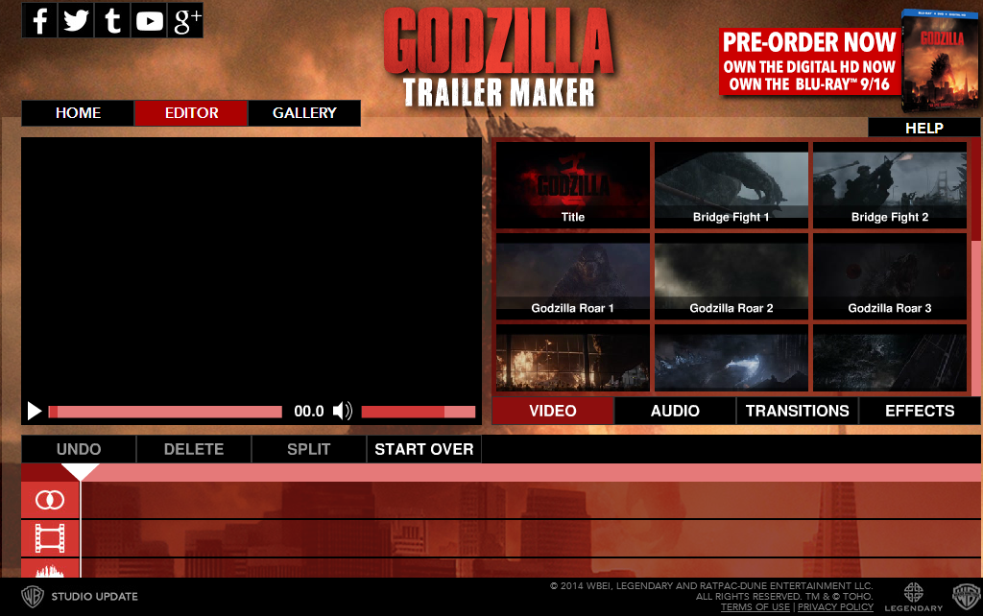Image resolution: width=983 pixels, height=616 pixels.
Task: Open the GALLERY tab
Action: tap(304, 113)
